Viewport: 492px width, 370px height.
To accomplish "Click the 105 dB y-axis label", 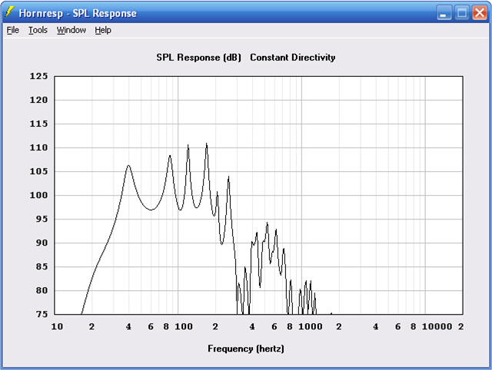I will (38, 171).
